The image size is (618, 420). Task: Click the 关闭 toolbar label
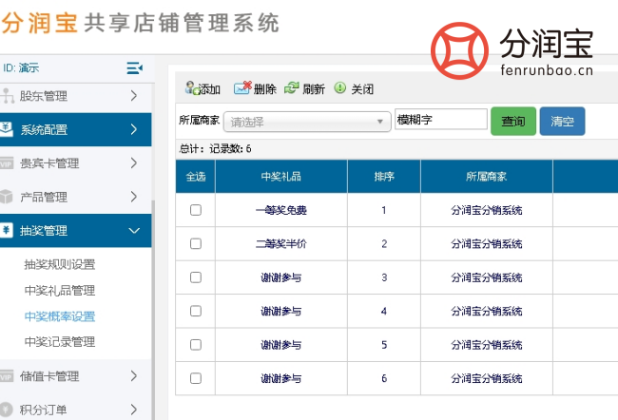coord(362,89)
